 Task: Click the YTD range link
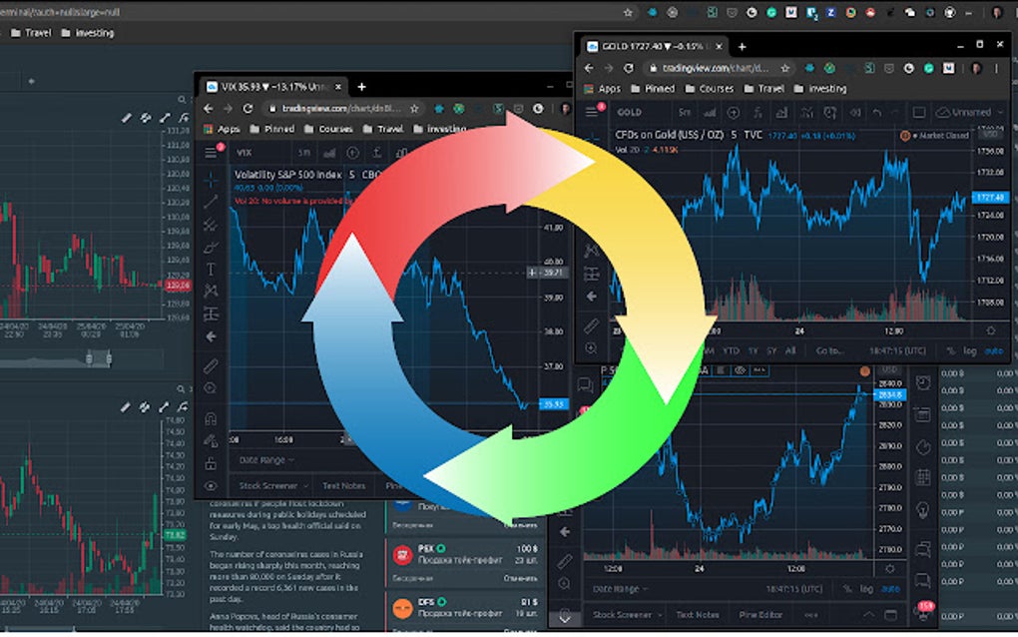[x=731, y=348]
